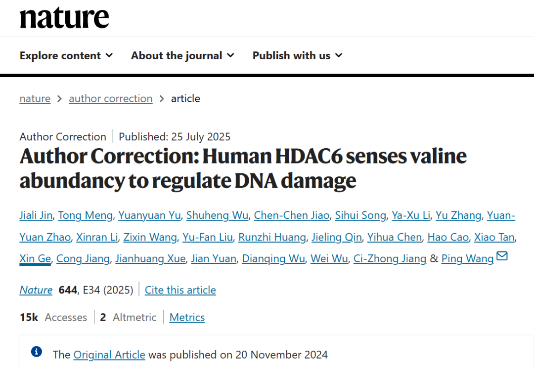Open the About the journal dropdown

182,56
